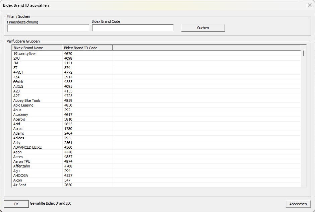Select the Affenzahn brand row
315x212 pixels.
coord(156,166)
